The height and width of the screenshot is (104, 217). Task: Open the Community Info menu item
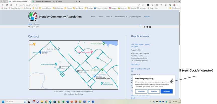coord(135,16)
